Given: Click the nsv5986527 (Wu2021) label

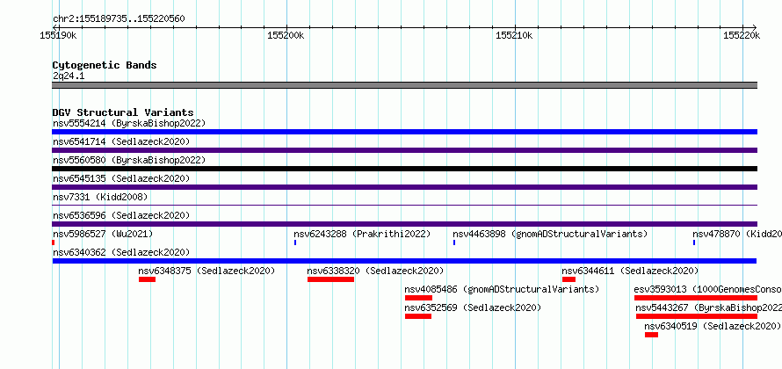Looking at the screenshot, I should point(103,234).
